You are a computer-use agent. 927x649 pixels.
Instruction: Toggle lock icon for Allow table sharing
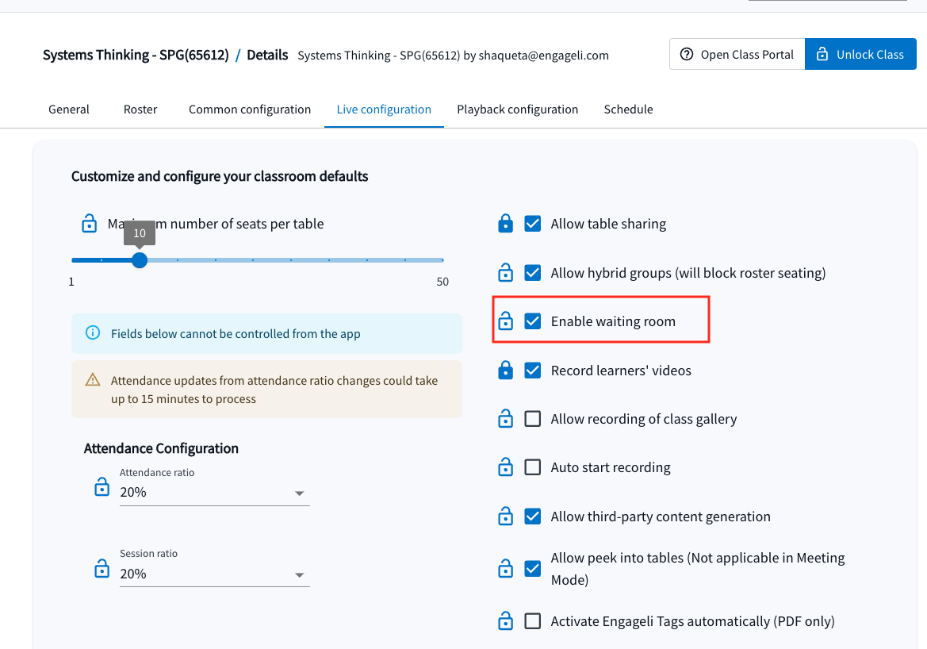point(505,224)
